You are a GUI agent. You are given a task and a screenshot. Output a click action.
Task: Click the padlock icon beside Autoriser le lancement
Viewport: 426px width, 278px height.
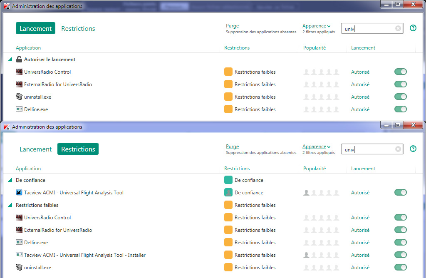click(x=19, y=60)
